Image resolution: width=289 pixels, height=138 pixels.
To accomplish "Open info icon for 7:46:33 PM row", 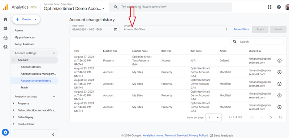I will coord(279,84).
